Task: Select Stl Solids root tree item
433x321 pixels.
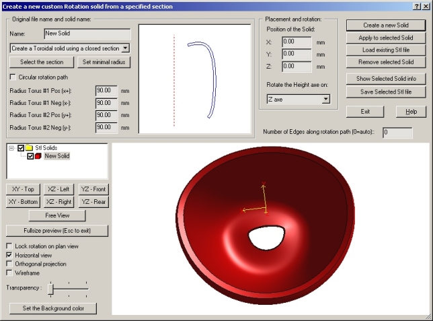Action: tap(46, 147)
